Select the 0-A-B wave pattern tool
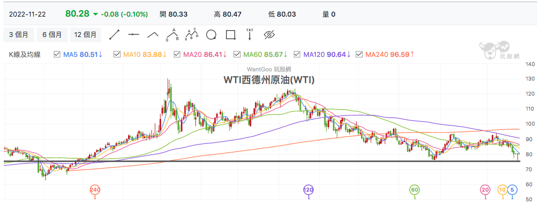Image resolution: width=537 pixels, height=204 pixels. (173, 34)
